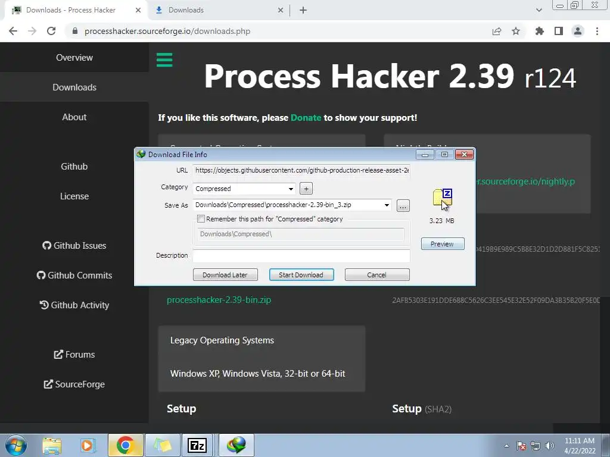The width and height of the screenshot is (610, 457).
Task: Open Github in the site sidebar
Action: point(74,167)
